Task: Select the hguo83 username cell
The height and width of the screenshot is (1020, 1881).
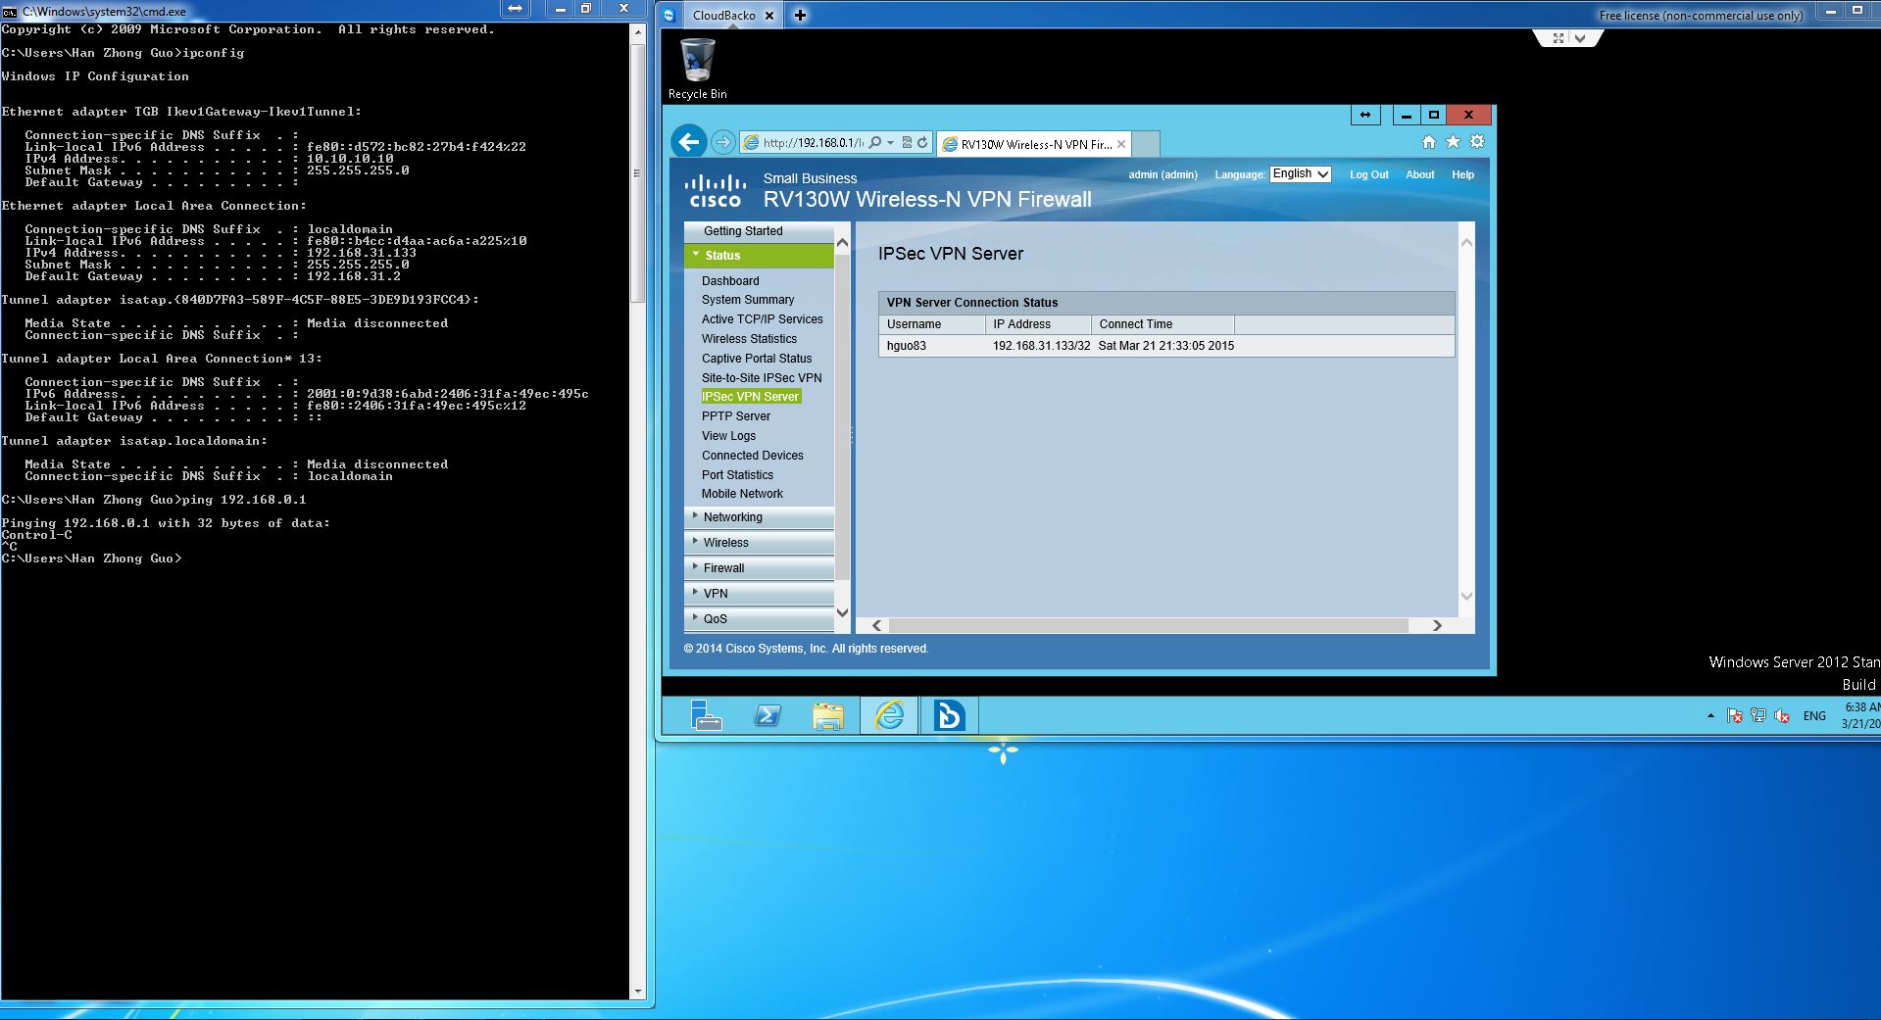Action: pyautogui.click(x=907, y=346)
